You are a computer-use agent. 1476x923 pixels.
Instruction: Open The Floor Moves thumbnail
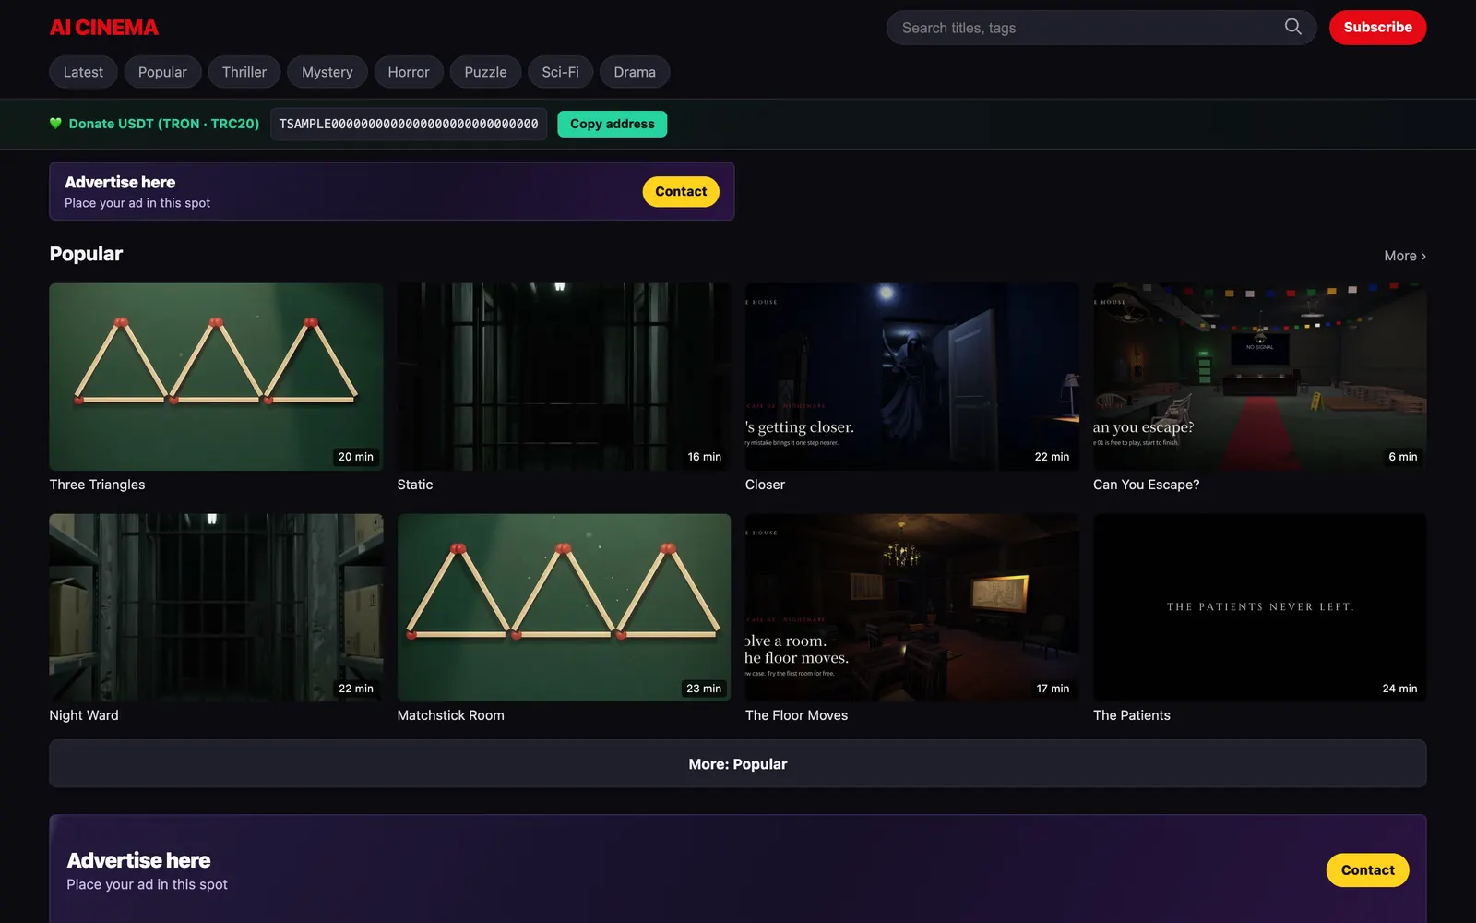pos(911,607)
